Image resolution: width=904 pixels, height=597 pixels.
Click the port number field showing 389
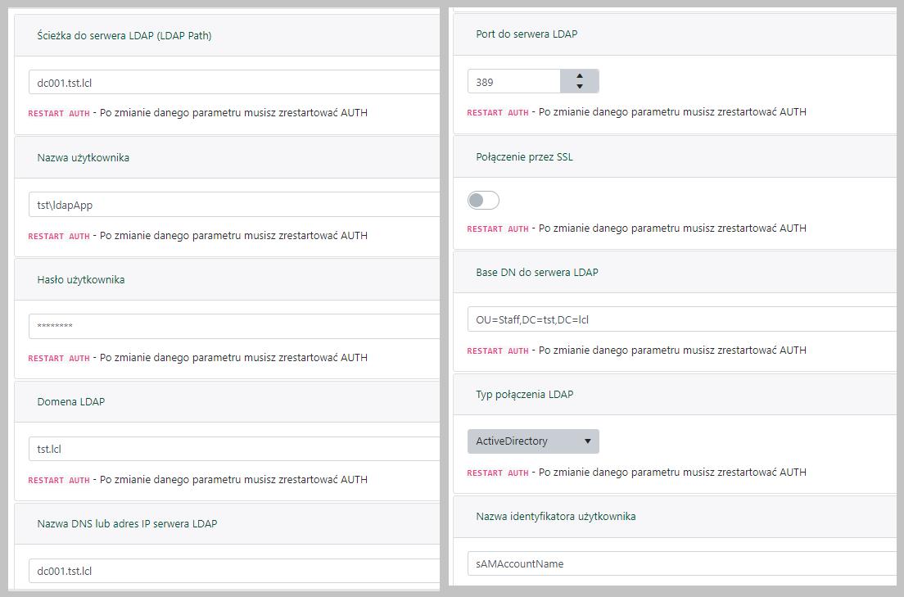[x=514, y=82]
